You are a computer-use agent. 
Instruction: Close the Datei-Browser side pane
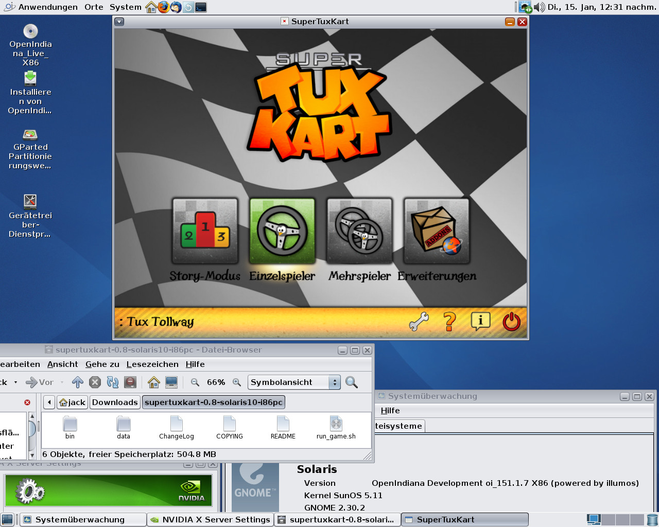pyautogui.click(x=27, y=402)
